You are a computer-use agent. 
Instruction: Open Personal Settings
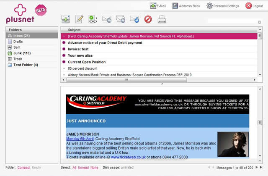click(x=223, y=6)
